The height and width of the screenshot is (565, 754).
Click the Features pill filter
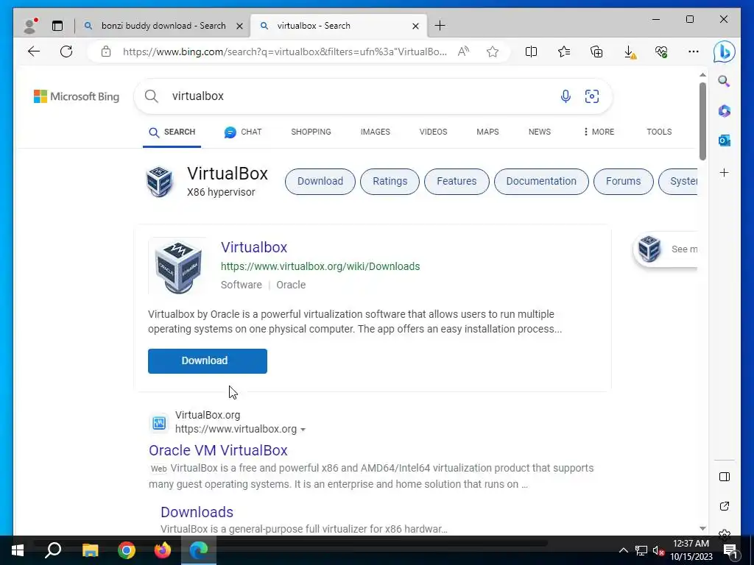(x=457, y=182)
